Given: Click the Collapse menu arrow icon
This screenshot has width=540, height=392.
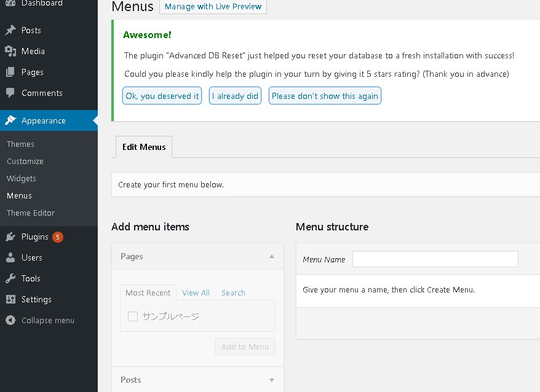Looking at the screenshot, I should click(x=10, y=320).
